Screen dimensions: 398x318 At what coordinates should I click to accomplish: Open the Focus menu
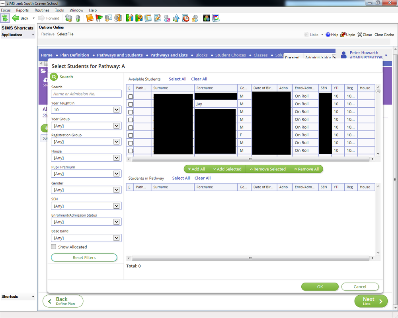6,10
